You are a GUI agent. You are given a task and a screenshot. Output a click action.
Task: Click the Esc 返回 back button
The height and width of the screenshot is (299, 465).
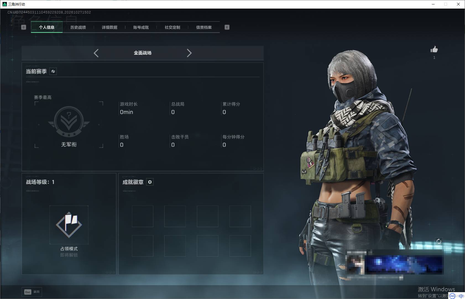pyautogui.click(x=32, y=292)
